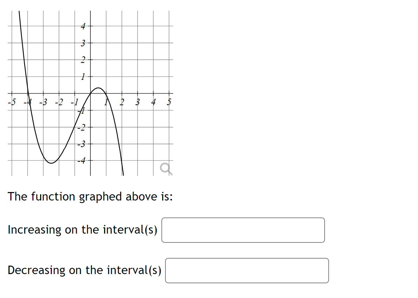Click the local maximum point on the curve
This screenshot has width=418, height=298.
click(x=98, y=88)
